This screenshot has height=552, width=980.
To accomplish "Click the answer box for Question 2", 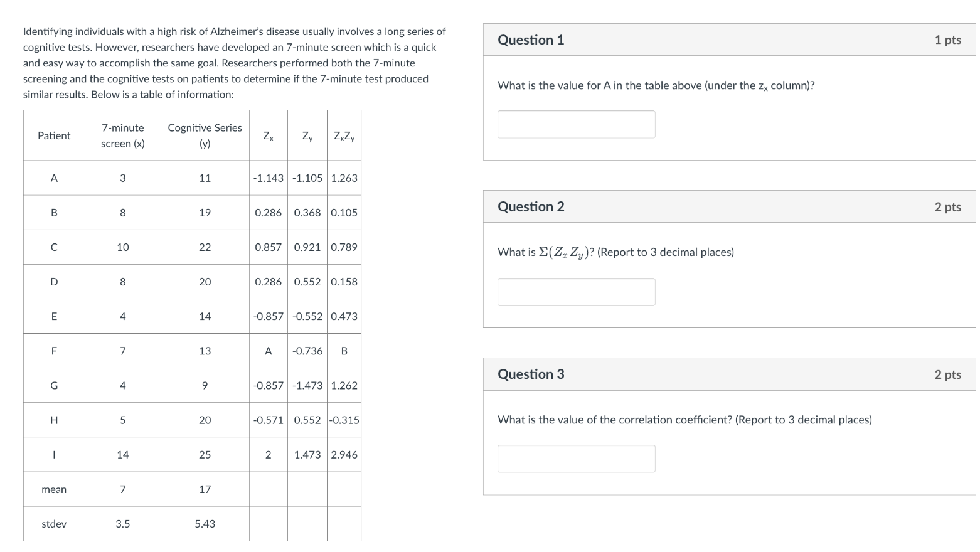I will click(575, 291).
